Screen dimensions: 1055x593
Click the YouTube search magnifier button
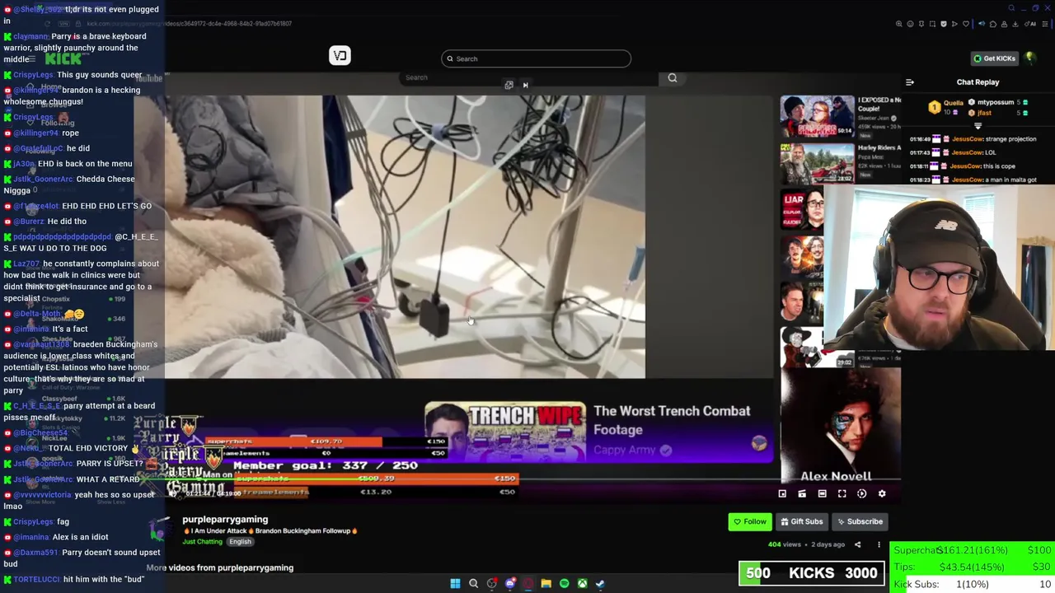[673, 77]
